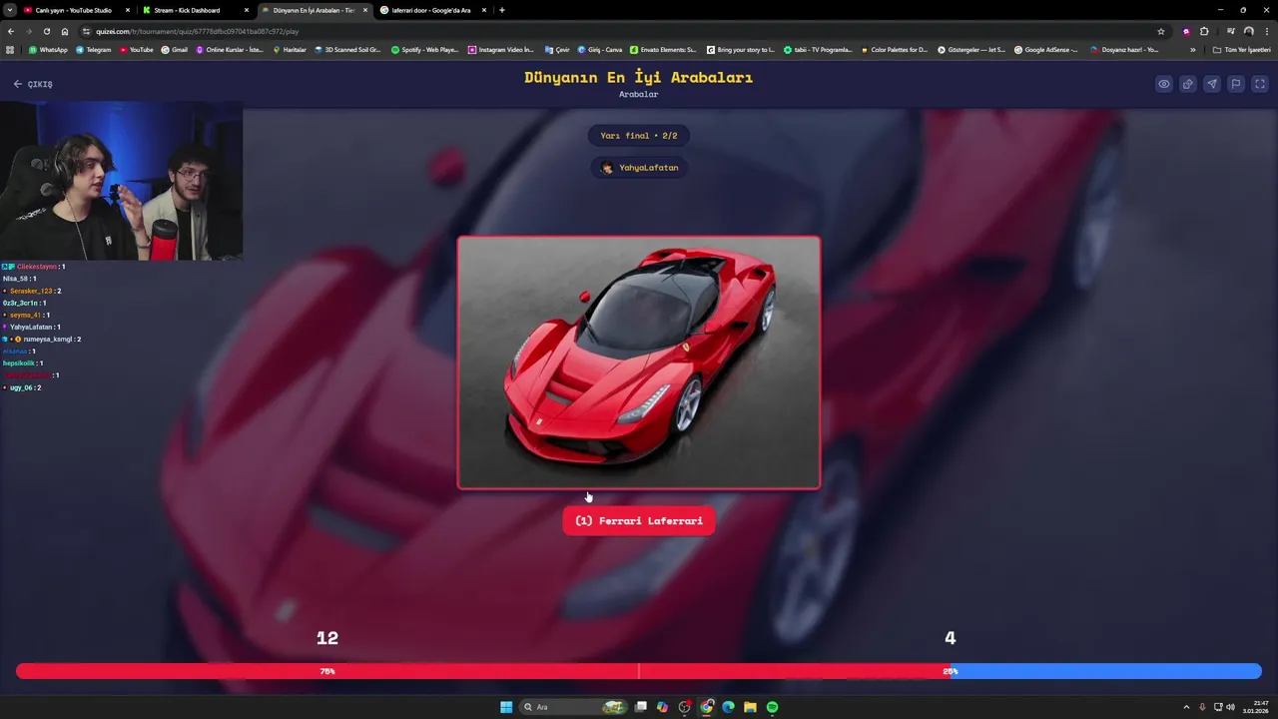This screenshot has height=719, width=1278.
Task: Reload the current page
Action: click(46, 31)
